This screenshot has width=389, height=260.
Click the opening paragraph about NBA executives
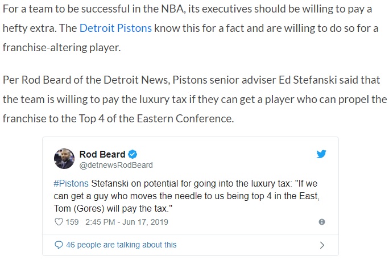[191, 28]
